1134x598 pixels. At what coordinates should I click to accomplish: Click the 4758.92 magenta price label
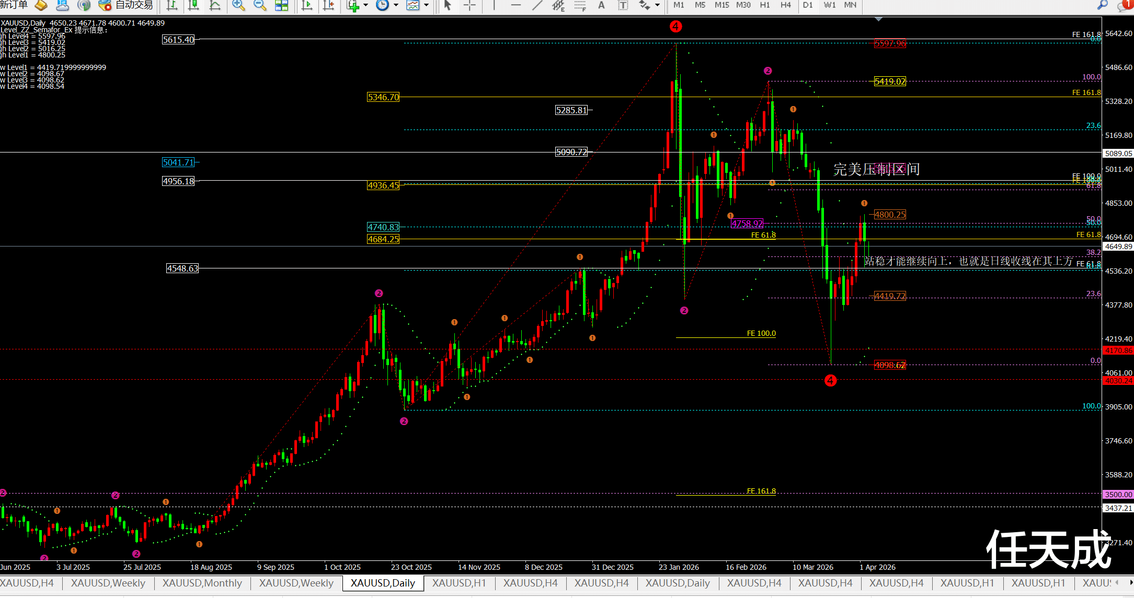pos(747,224)
